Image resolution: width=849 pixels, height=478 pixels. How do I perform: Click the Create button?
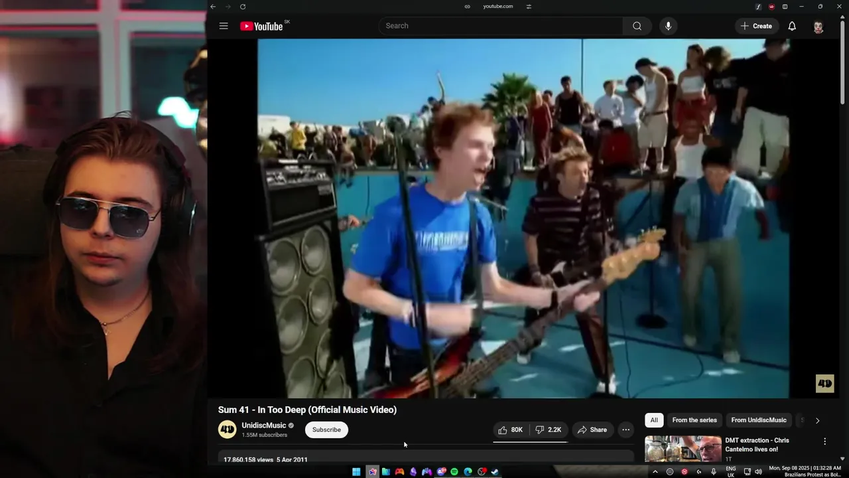click(x=756, y=26)
